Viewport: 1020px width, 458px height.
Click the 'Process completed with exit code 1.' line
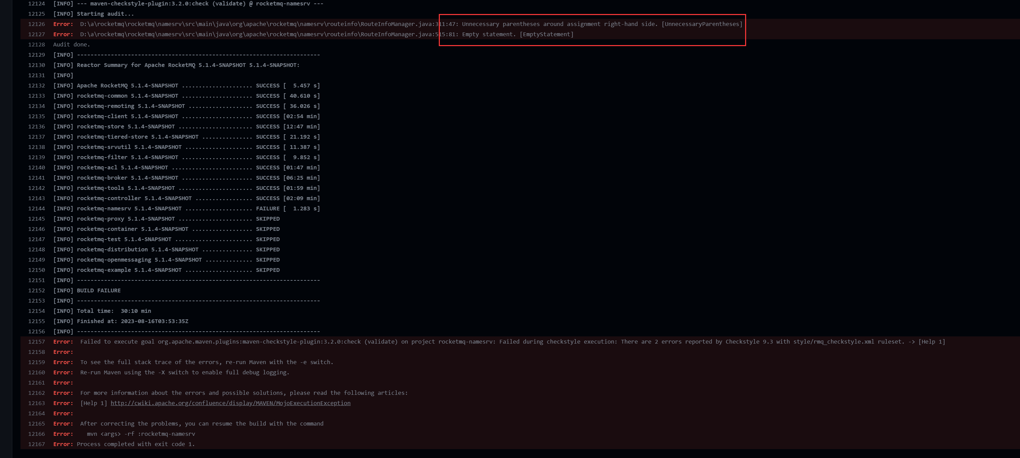pos(124,444)
